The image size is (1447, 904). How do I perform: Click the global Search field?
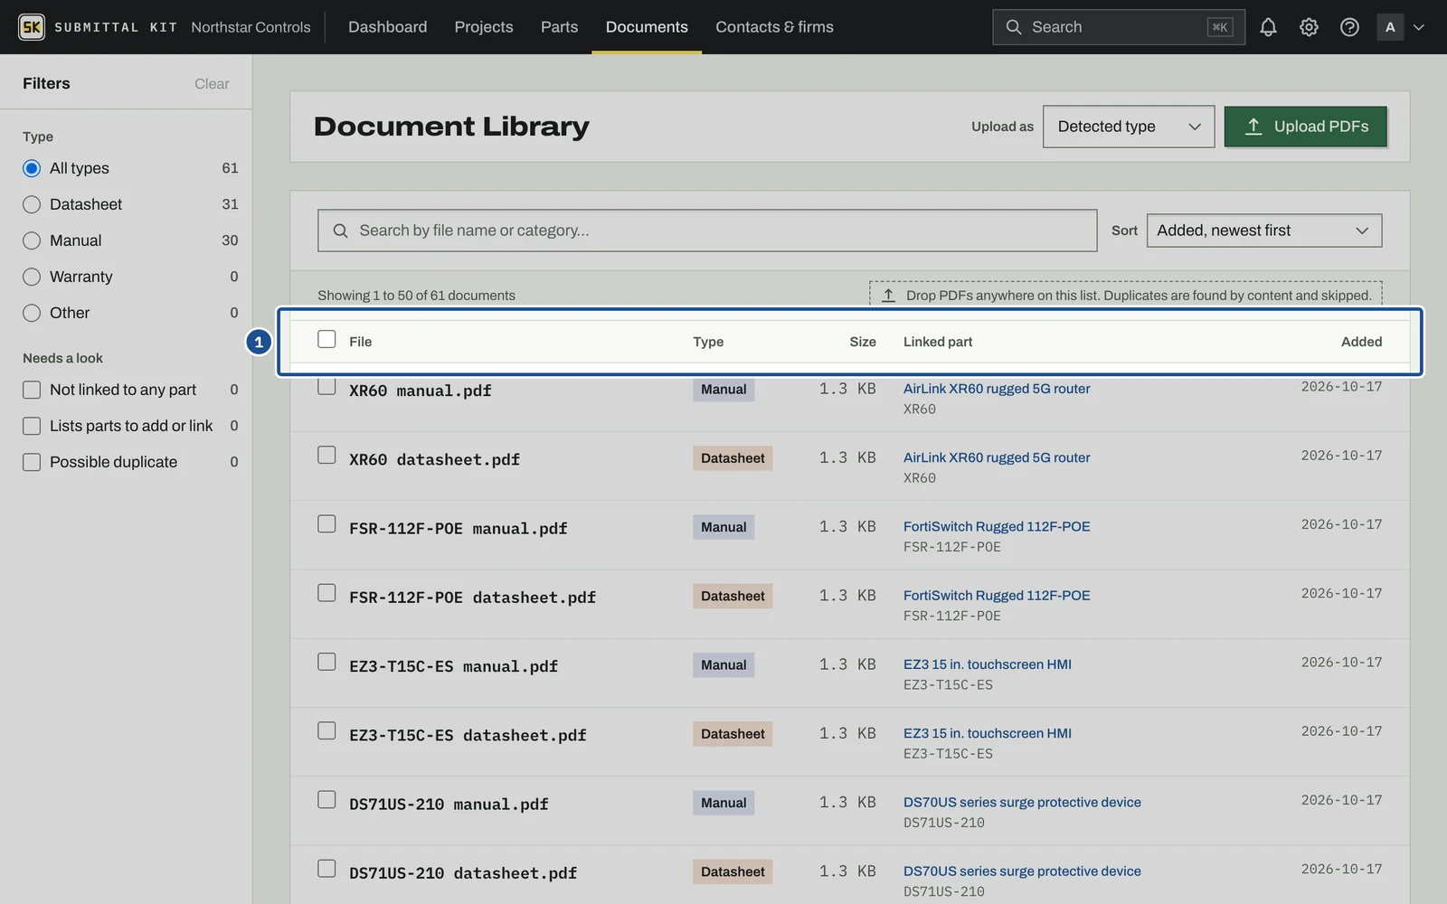[x=1119, y=27]
